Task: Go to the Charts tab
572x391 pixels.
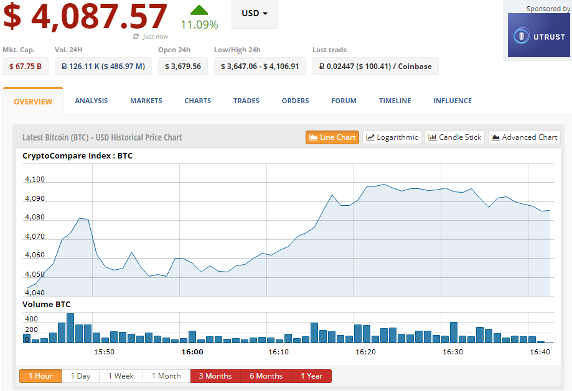Action: (x=197, y=101)
